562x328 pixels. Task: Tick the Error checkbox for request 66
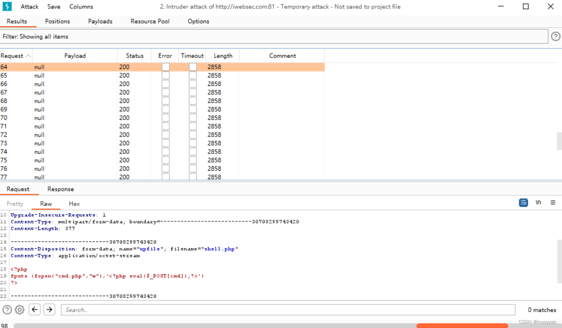click(165, 84)
